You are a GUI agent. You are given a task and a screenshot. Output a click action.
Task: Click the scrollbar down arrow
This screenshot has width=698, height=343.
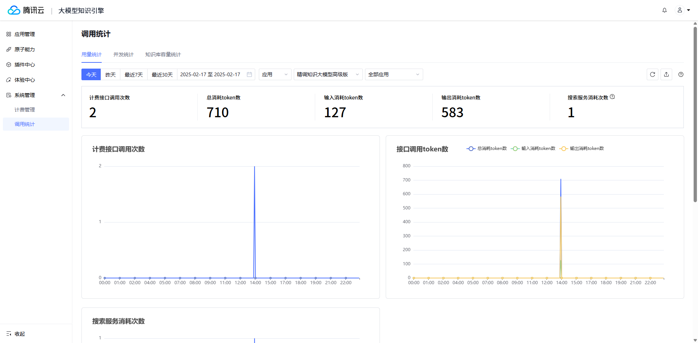[x=695, y=340]
